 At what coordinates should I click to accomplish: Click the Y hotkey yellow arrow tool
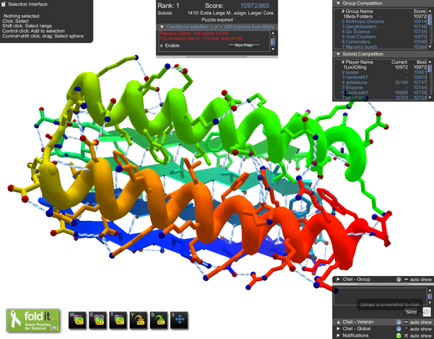click(x=138, y=320)
